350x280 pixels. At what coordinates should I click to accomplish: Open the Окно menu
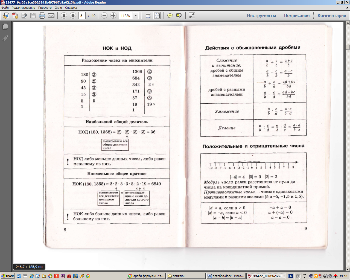58,8
